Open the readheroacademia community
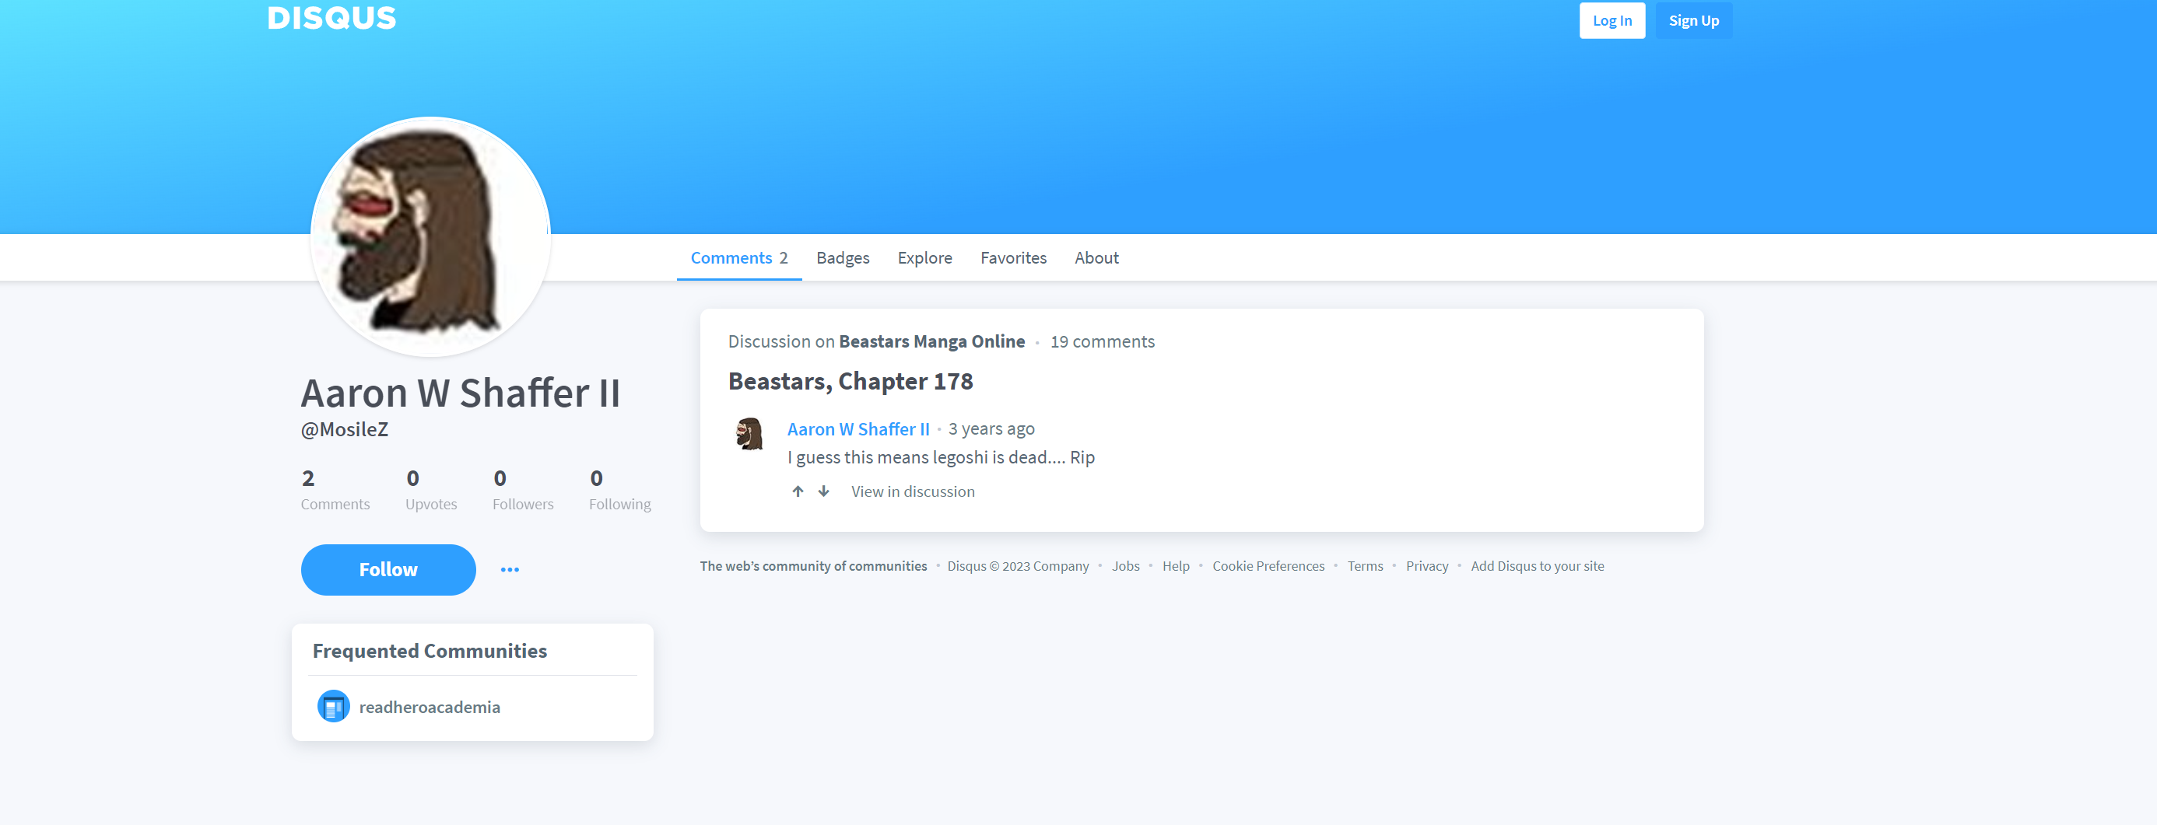The image size is (2157, 825). [430, 707]
